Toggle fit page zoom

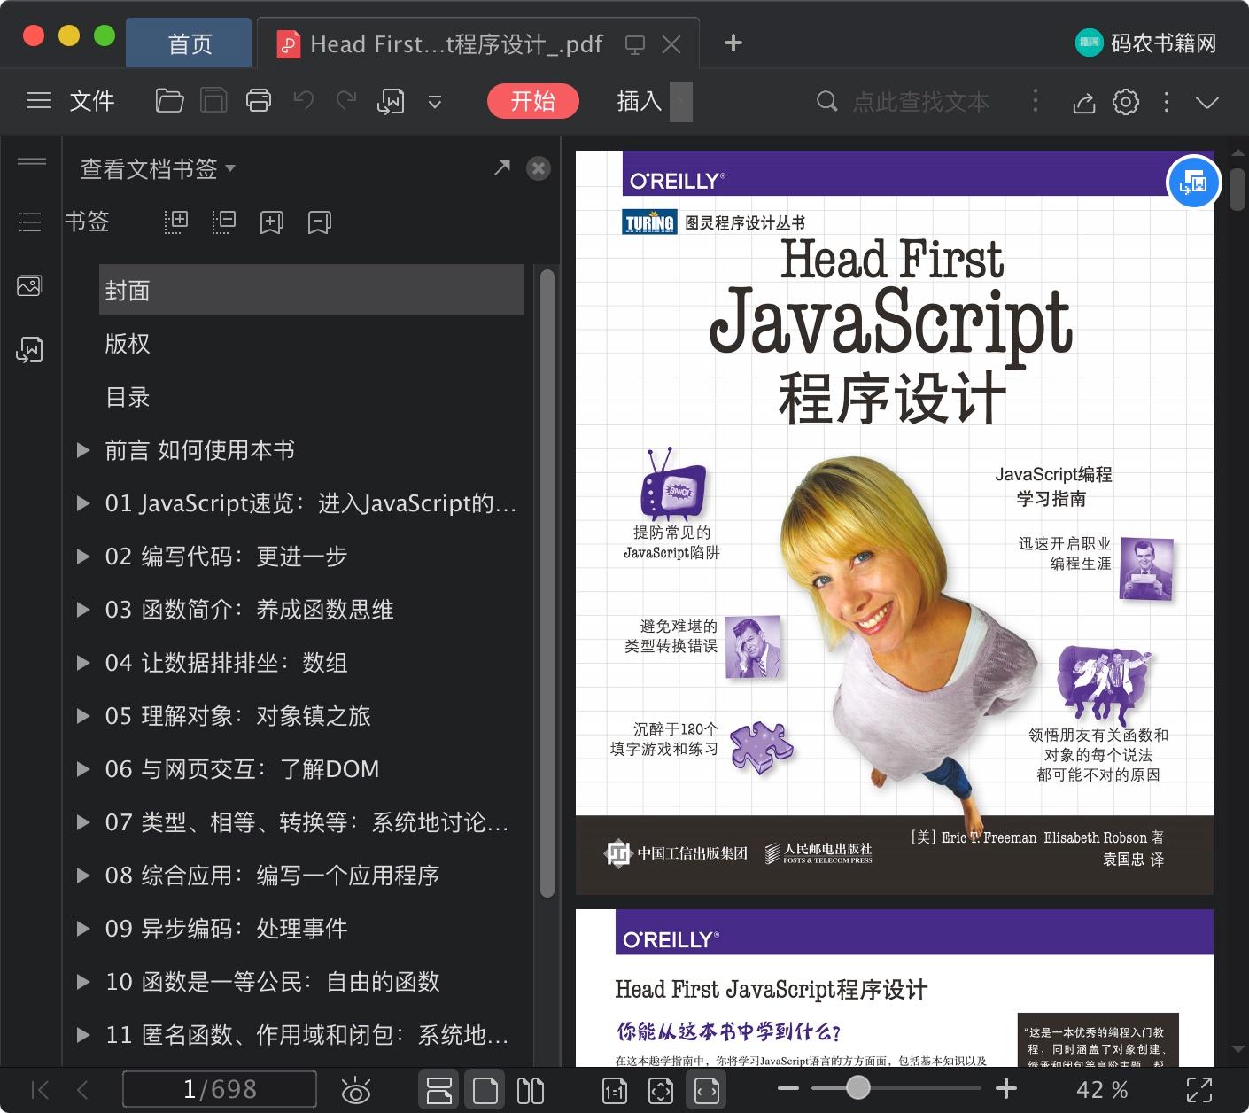[x=661, y=1090]
